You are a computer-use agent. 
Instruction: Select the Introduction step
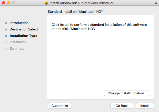coord(19,23)
